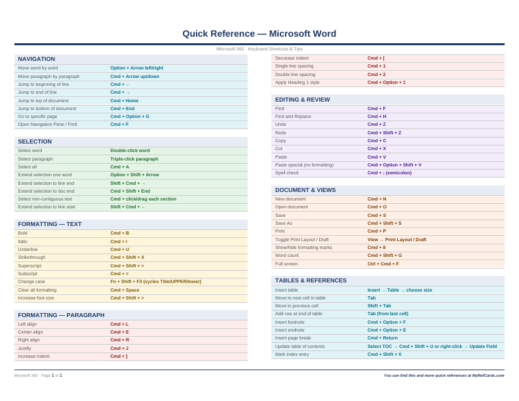The image size is (519, 401).
Task: Click 'Cmd + Option + Shift + V' shortcut
Action: (394, 165)
